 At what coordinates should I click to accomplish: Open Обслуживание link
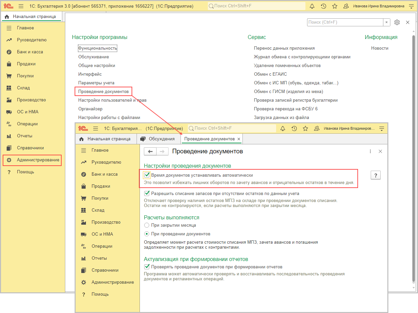point(94,57)
